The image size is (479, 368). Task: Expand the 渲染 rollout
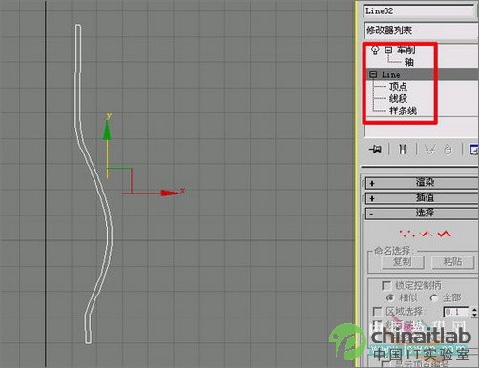(422, 183)
